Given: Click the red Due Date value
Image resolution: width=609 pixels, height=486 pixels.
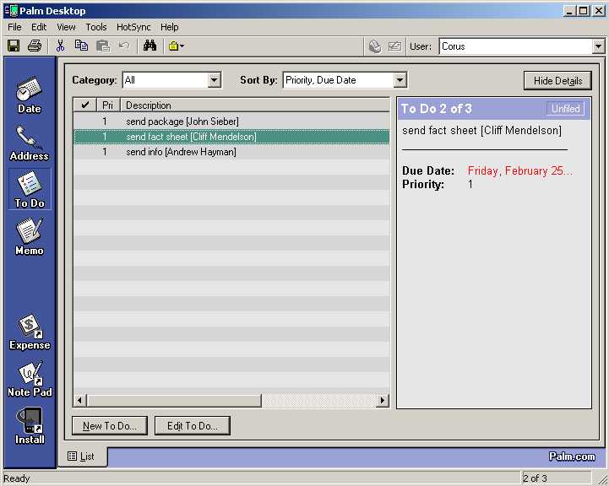Looking at the screenshot, I should (x=519, y=170).
